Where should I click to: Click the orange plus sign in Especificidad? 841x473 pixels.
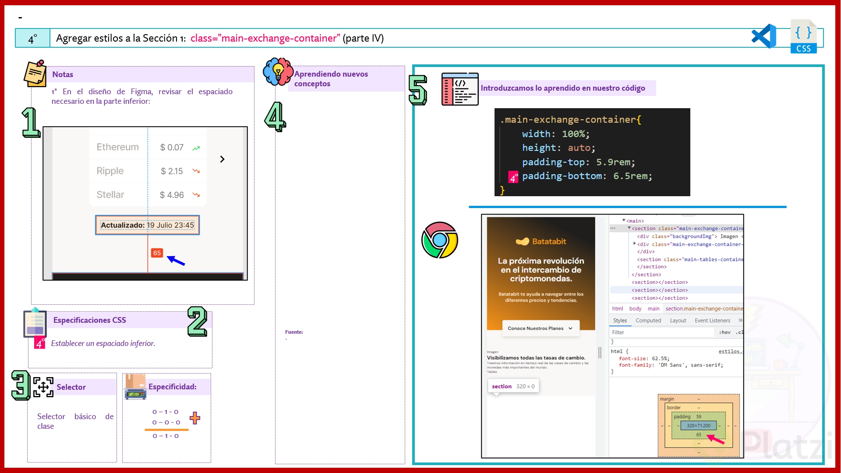195,418
